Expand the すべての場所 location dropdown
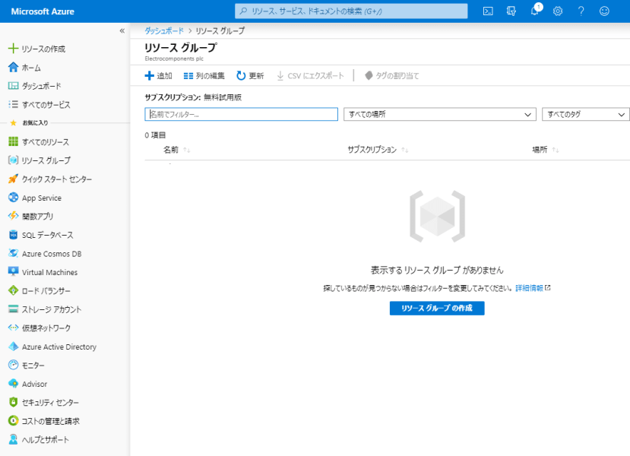Image resolution: width=630 pixels, height=456 pixels. tap(439, 115)
